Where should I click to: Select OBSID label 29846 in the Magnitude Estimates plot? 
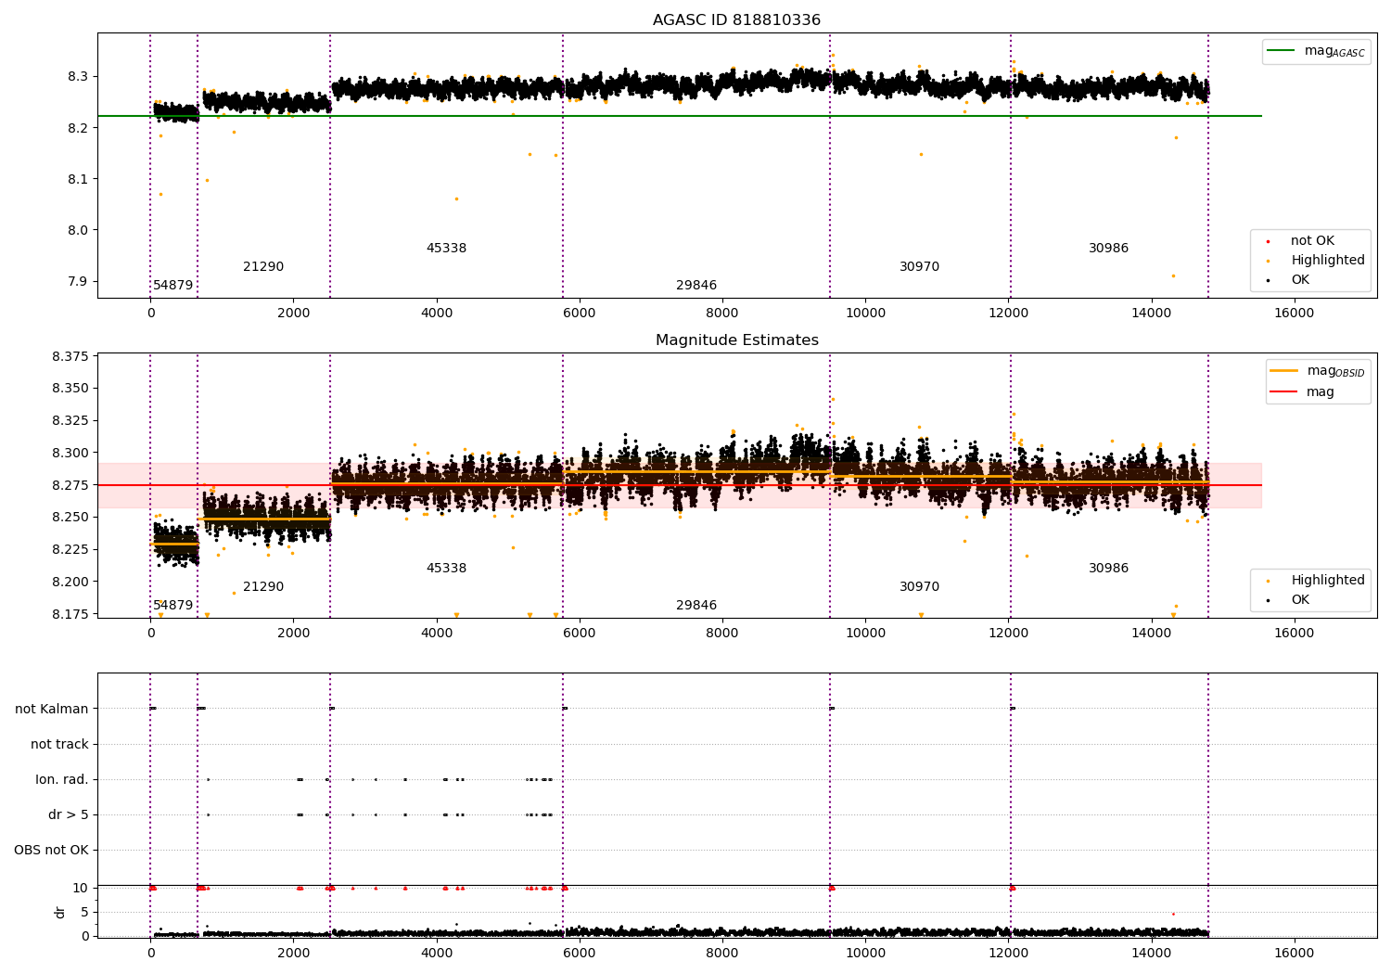pos(696,606)
